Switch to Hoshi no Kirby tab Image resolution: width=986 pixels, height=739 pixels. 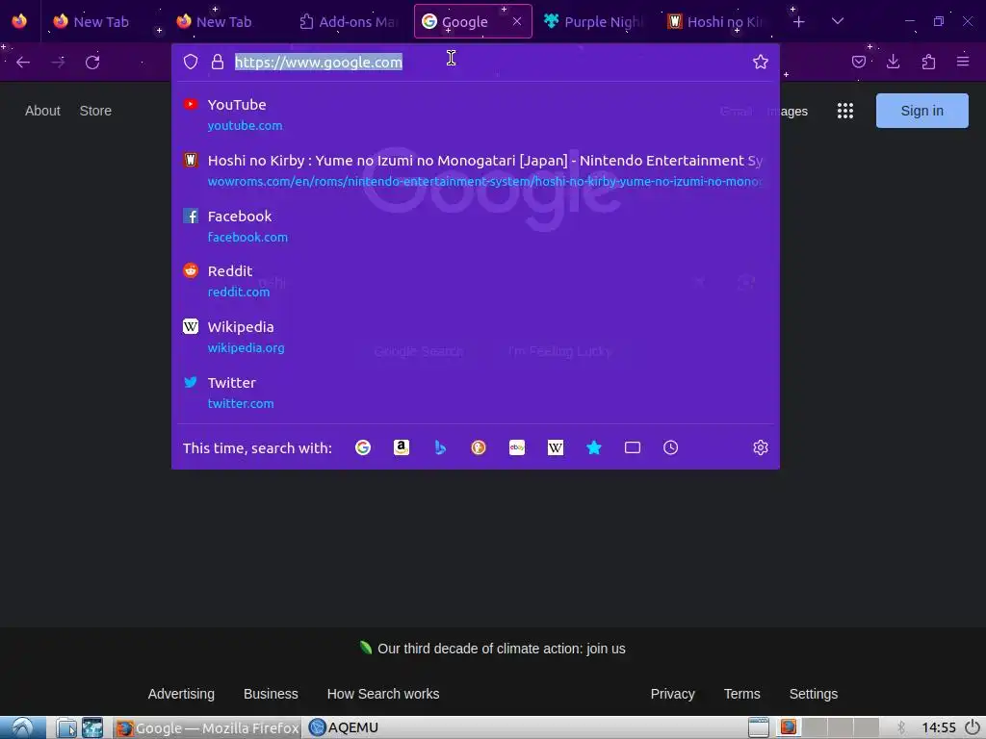point(716,22)
